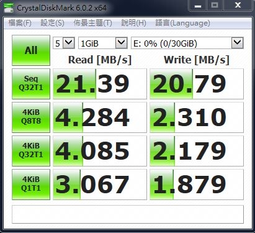This screenshot has height=233, width=255.
Task: Expand the test size dropdown showing 1GiB
Action: pos(103,43)
